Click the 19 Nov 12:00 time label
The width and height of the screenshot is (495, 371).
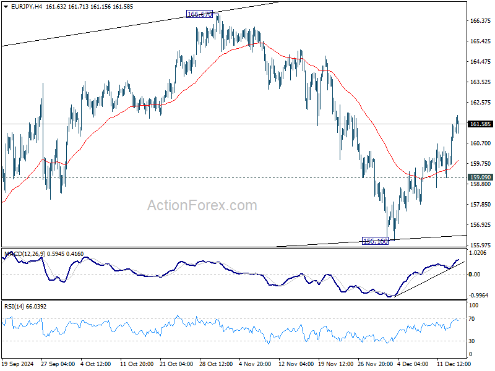(x=335, y=364)
